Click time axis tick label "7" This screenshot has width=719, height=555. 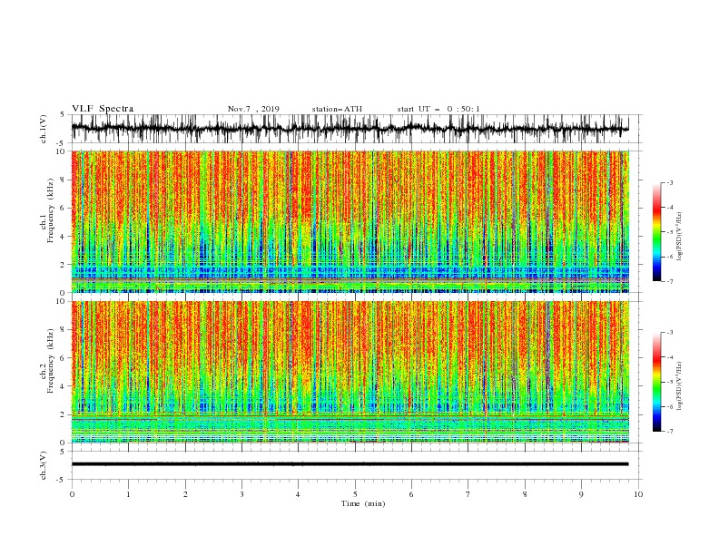(x=468, y=494)
